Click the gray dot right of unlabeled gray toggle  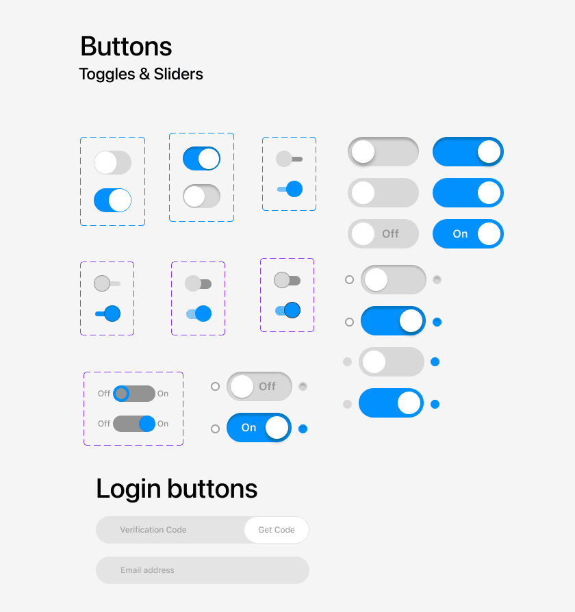437,279
